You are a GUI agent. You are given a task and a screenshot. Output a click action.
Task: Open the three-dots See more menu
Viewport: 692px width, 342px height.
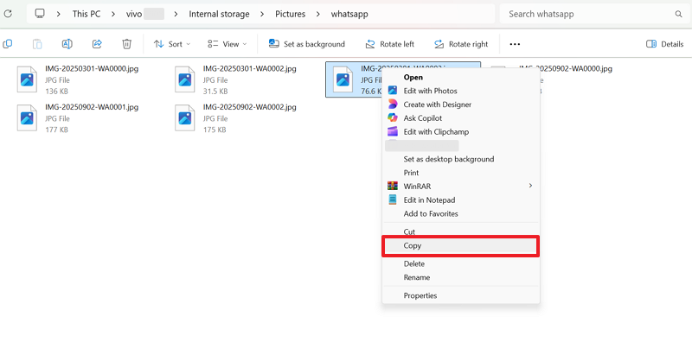point(515,44)
